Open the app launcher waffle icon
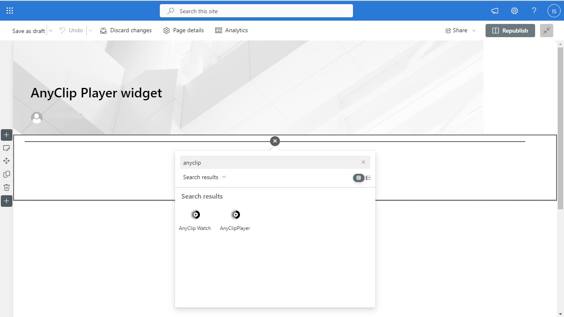Viewport: 564px width, 317px height. [10, 11]
